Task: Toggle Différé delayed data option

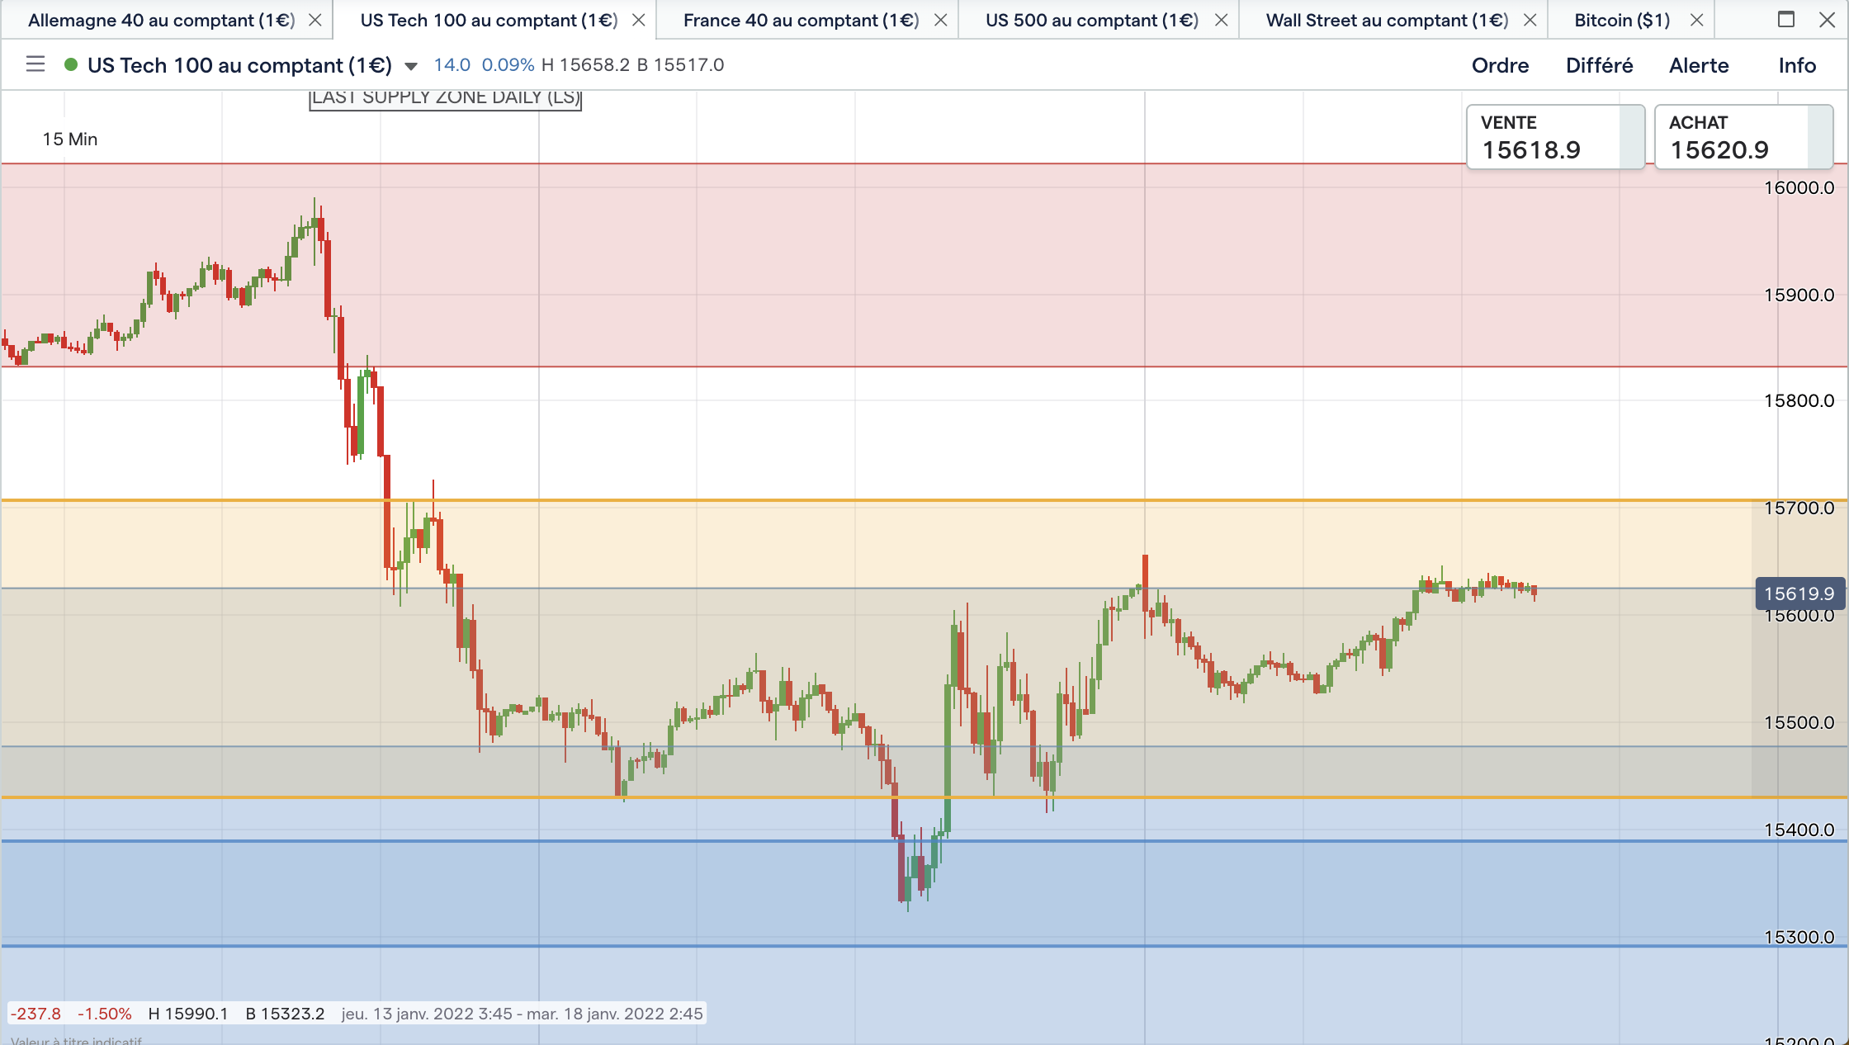Action: click(x=1599, y=65)
